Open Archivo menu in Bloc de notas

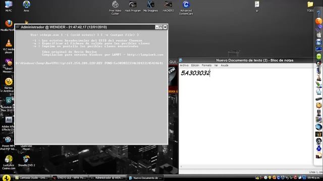pos(184,65)
